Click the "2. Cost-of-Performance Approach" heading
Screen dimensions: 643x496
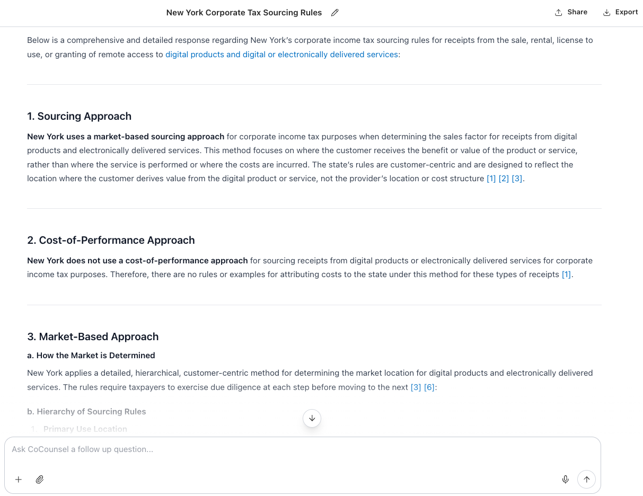[111, 240]
